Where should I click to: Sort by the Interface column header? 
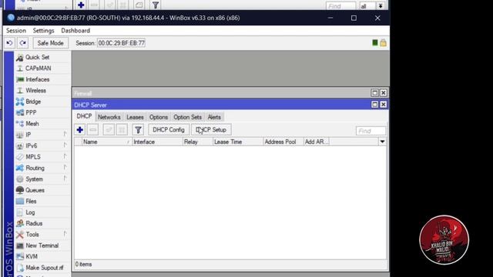157,142
